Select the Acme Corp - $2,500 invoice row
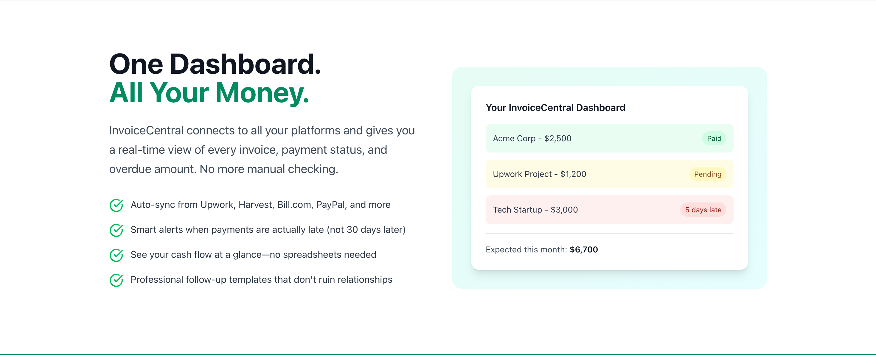This screenshot has width=876, height=355. [x=609, y=139]
